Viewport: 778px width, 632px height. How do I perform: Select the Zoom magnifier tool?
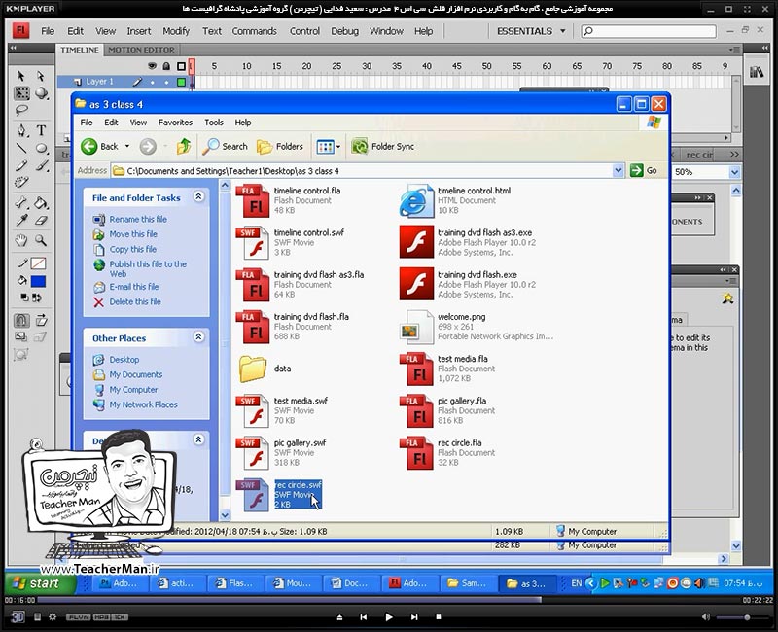pyautogui.click(x=41, y=240)
